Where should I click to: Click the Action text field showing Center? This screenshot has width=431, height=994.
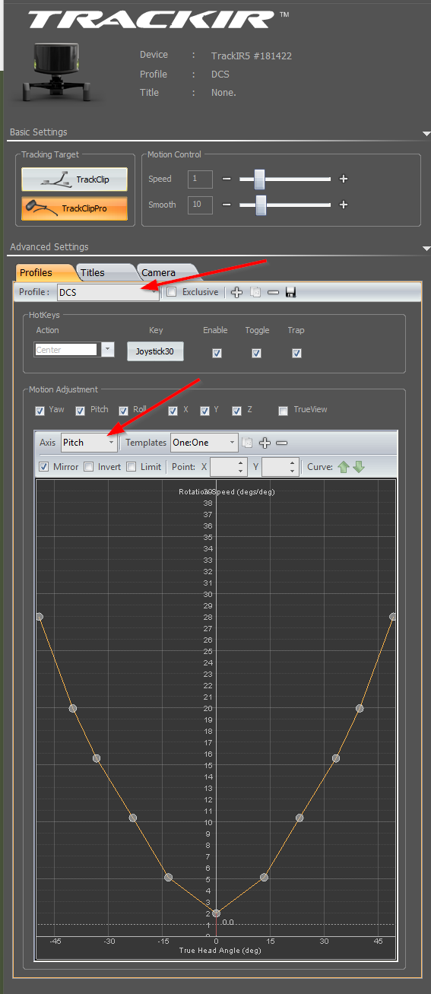click(x=66, y=350)
